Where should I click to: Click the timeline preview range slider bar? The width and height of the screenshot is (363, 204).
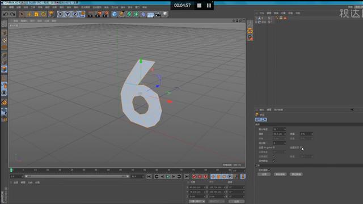click(x=77, y=176)
